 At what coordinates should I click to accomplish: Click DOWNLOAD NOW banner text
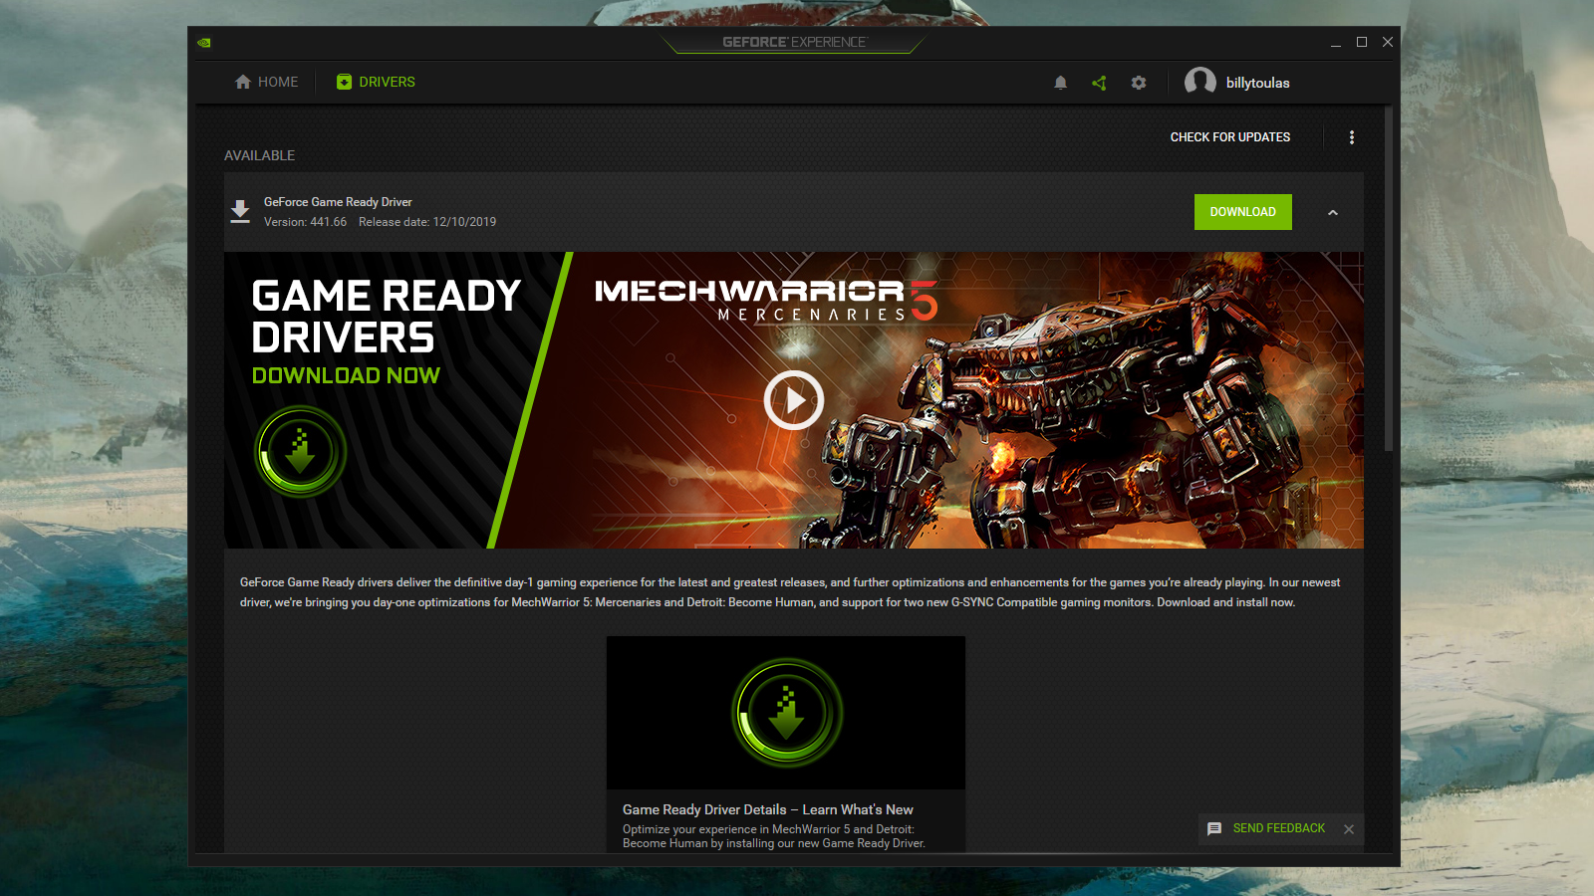346,375
